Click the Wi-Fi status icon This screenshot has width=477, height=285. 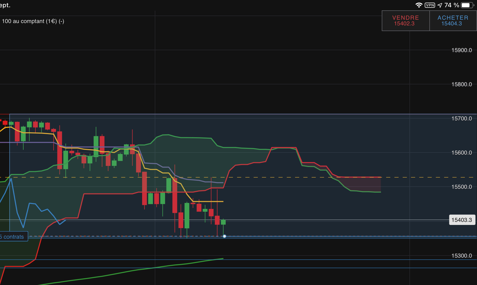(419, 5)
